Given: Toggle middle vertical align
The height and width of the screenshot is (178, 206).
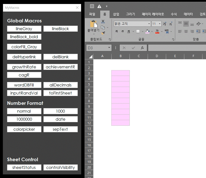Looking at the screenshot, I should [186, 24].
